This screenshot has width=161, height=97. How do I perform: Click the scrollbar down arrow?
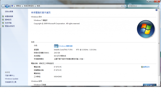(x=159, y=85)
